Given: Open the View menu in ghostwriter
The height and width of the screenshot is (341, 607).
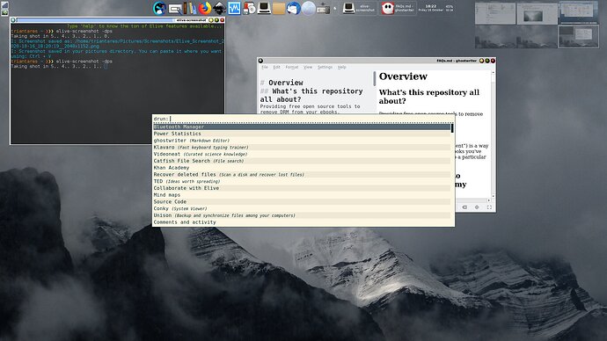Looking at the screenshot, I should 308,68.
